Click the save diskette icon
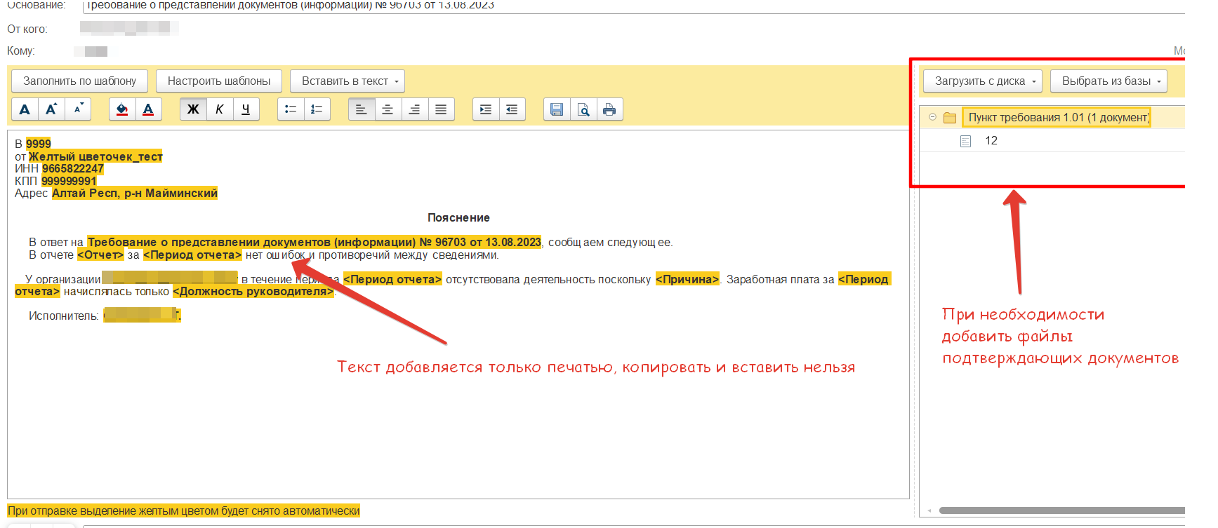The image size is (1218, 528). click(x=557, y=109)
